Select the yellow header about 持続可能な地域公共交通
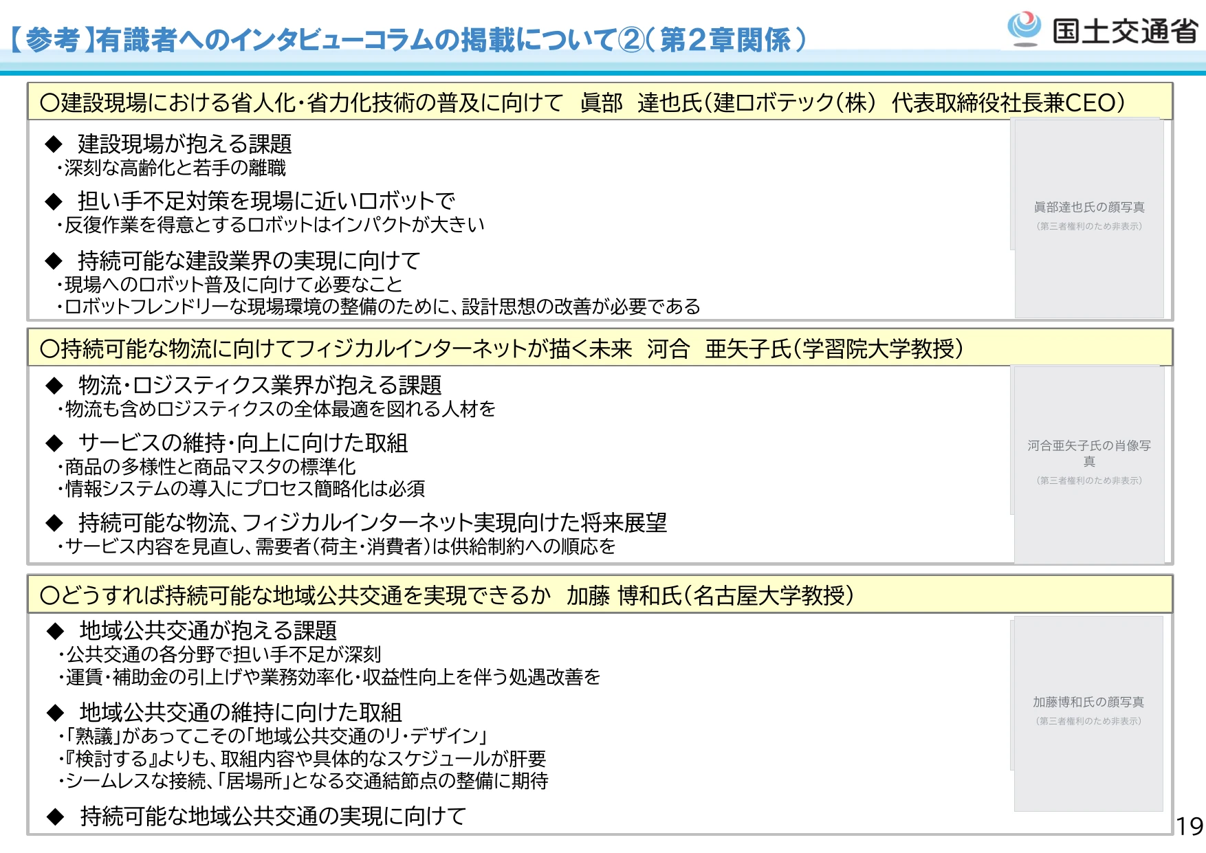The height and width of the screenshot is (853, 1206). click(600, 595)
